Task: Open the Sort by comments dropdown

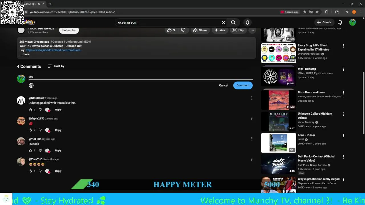Action: point(56,66)
